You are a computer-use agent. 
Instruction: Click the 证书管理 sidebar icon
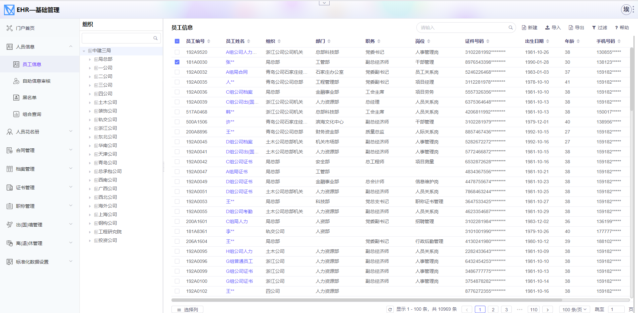click(10, 188)
